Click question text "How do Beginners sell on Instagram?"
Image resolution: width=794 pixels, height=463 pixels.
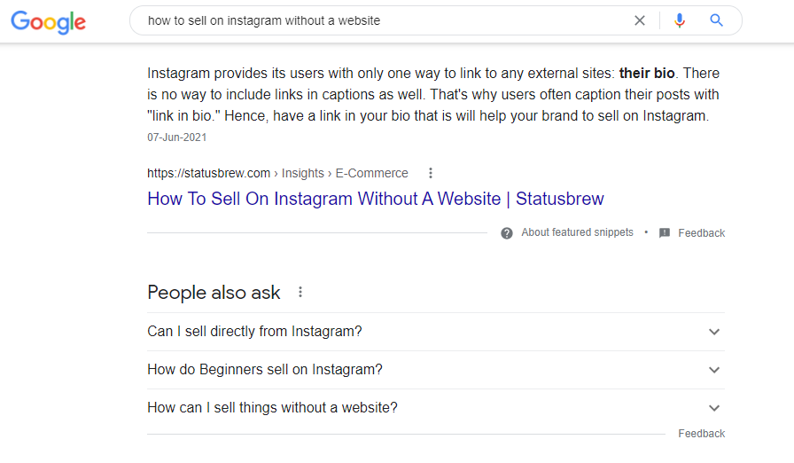coord(265,370)
